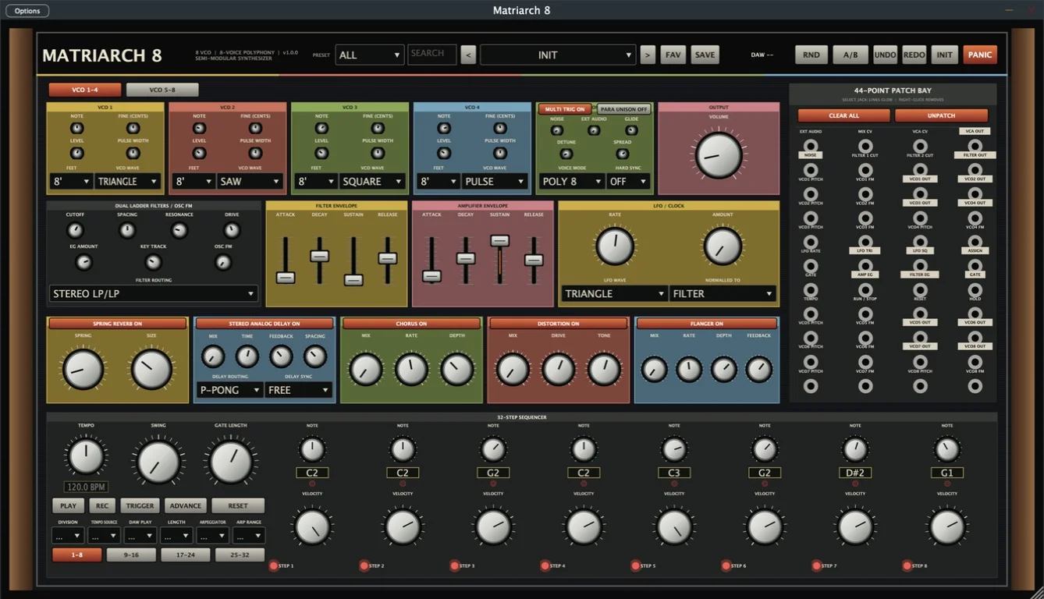Select the EXT AUDIO patch jack
The width and height of the screenshot is (1044, 599).
(x=811, y=146)
